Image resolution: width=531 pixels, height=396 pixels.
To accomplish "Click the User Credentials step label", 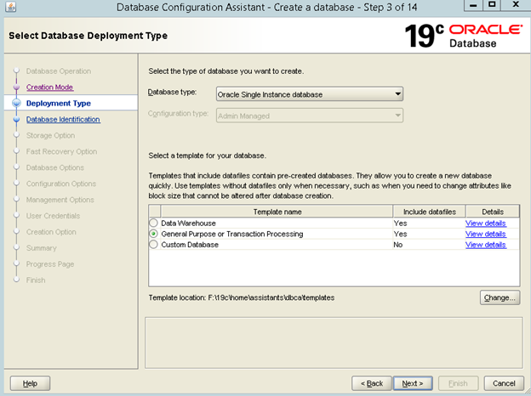I will click(x=53, y=216).
